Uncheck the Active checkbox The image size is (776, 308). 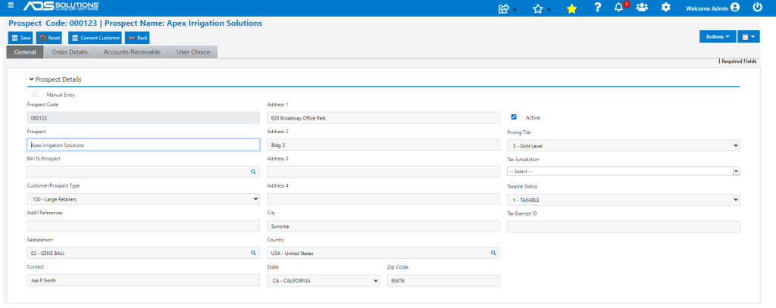(514, 117)
